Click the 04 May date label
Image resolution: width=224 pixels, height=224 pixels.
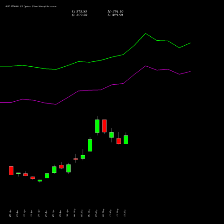(x=74, y=213)
